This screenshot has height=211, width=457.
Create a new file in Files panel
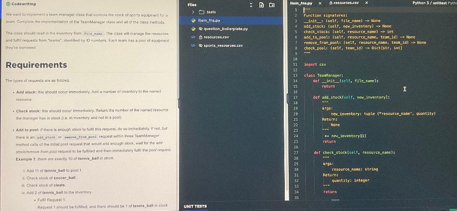pyautogui.click(x=262, y=5)
